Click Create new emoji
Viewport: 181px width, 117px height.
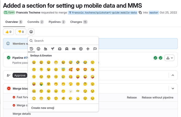click(43, 108)
